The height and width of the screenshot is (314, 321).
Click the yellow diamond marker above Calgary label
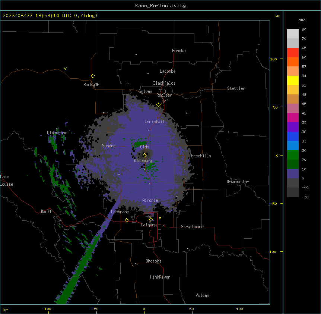(x=151, y=220)
